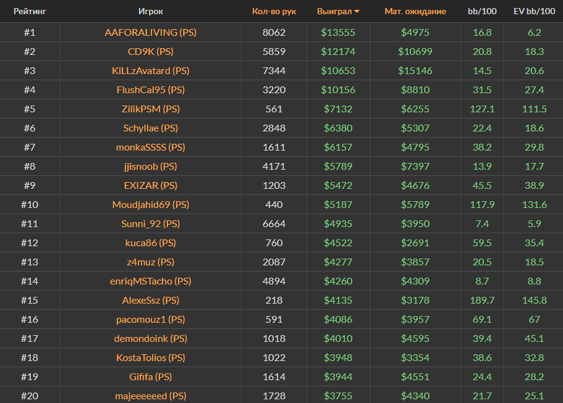
Task: Open player AAFORALIVING (PS) profile
Action: click(x=151, y=32)
